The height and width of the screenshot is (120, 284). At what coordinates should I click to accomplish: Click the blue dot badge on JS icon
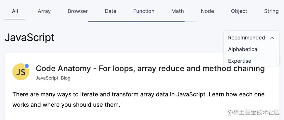tap(27, 66)
